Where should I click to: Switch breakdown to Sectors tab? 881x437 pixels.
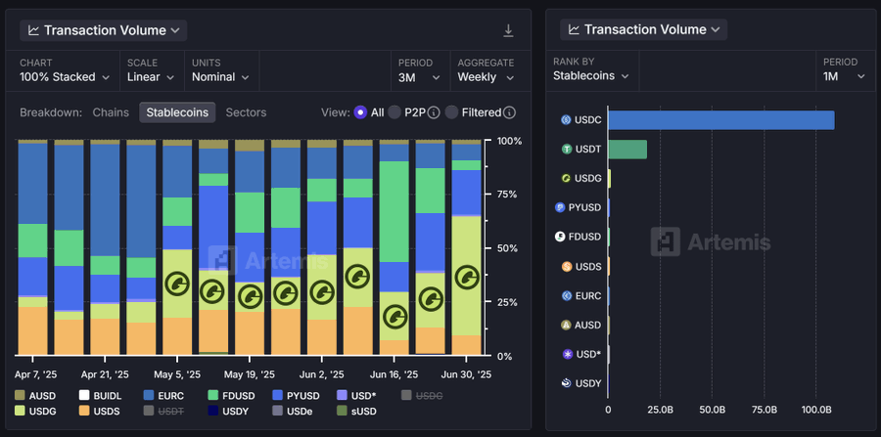pyautogui.click(x=246, y=112)
